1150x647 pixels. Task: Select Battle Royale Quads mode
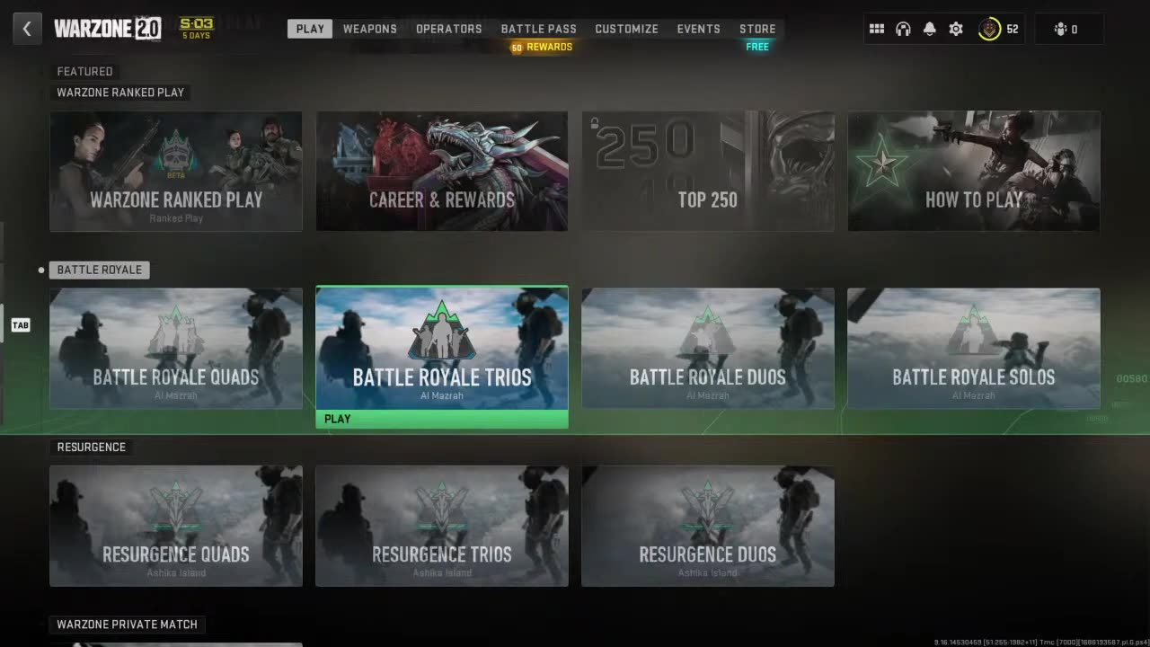click(176, 349)
